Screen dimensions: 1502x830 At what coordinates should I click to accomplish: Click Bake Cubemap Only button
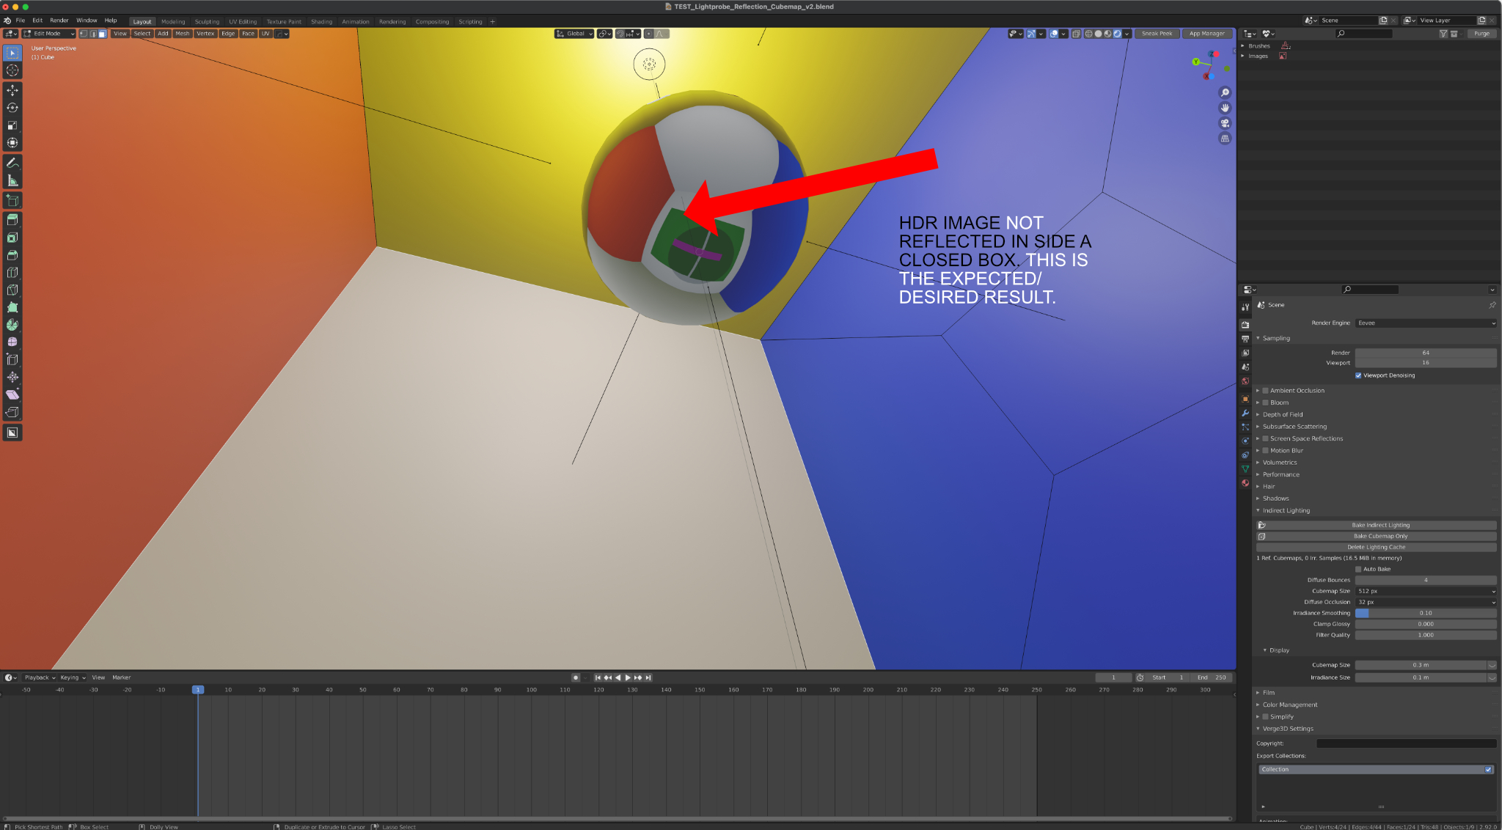(x=1376, y=536)
